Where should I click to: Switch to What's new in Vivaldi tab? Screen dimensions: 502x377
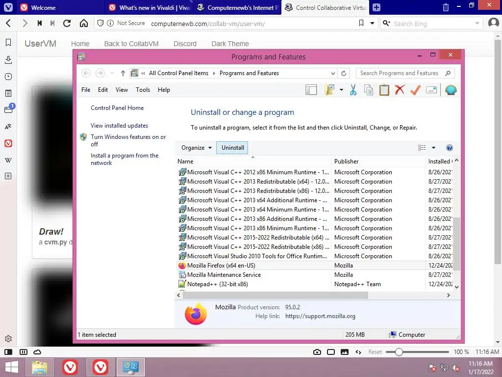[x=149, y=7]
